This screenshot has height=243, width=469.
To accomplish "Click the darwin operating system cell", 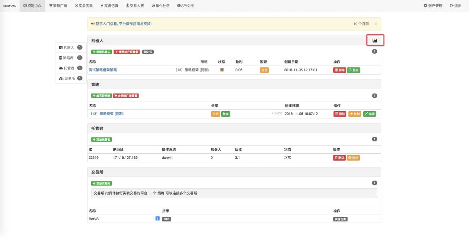I will click(167, 158).
